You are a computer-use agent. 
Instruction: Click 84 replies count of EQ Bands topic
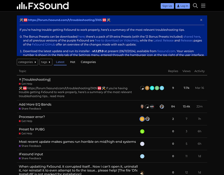pyautogui.click(x=173, y=106)
